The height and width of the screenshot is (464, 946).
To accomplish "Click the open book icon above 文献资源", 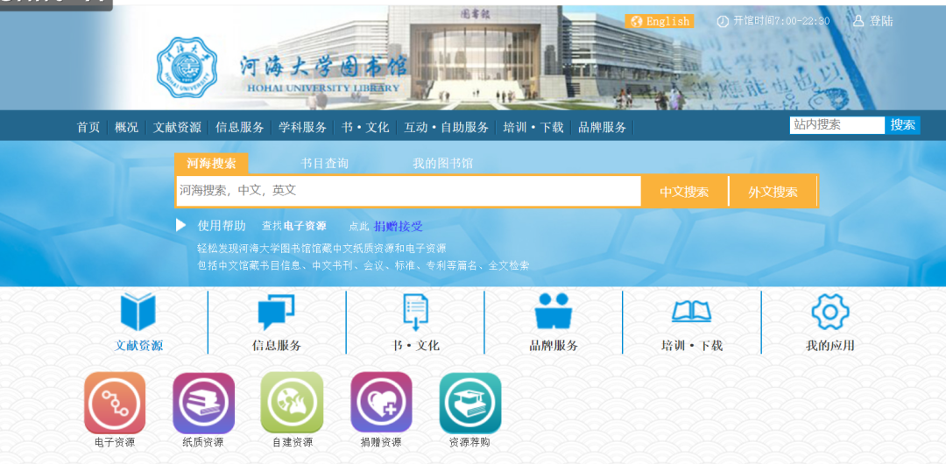I will pos(138,312).
